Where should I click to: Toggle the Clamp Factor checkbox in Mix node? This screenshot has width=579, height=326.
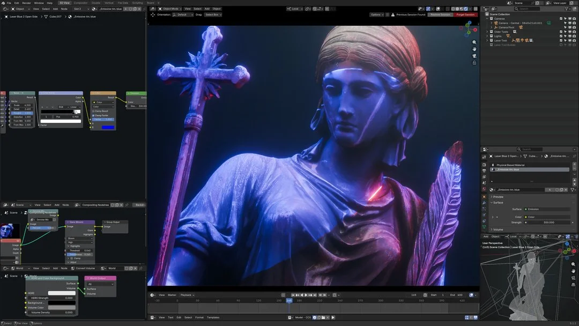93,115
